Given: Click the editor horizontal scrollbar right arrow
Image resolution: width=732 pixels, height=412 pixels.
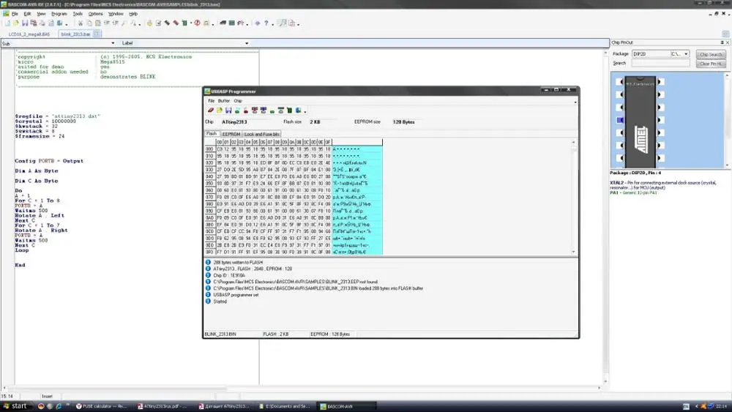Looking at the screenshot, I should pyautogui.click(x=600, y=388).
